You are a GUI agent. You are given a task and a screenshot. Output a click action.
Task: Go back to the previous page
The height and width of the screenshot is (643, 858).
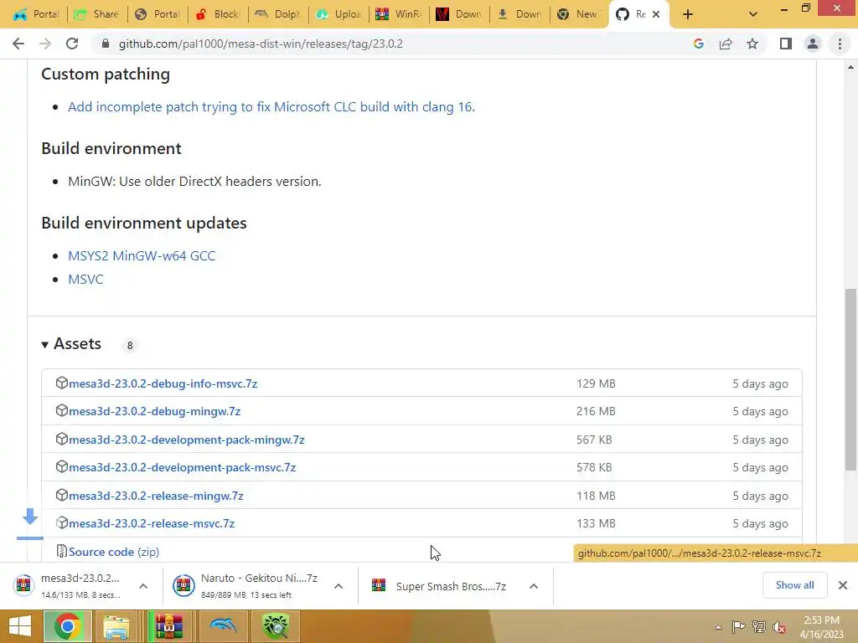[18, 44]
